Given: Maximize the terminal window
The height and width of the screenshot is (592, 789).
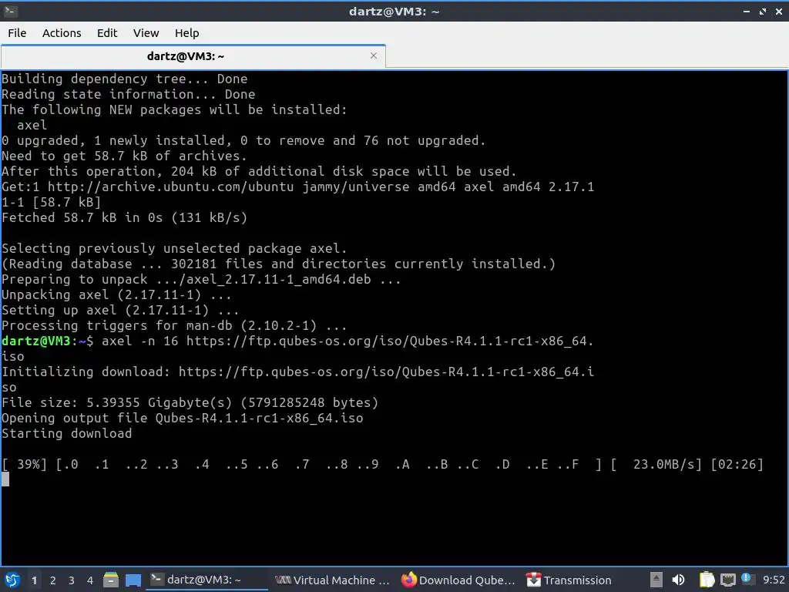Looking at the screenshot, I should tap(763, 11).
